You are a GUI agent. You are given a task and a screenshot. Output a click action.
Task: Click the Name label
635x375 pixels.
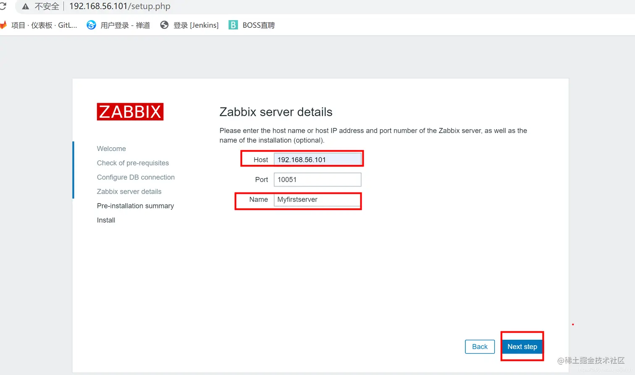(258, 199)
